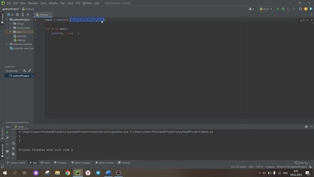Click the UTF-8 encoding status entry
This screenshot has height=177, width=314.
point(260,167)
